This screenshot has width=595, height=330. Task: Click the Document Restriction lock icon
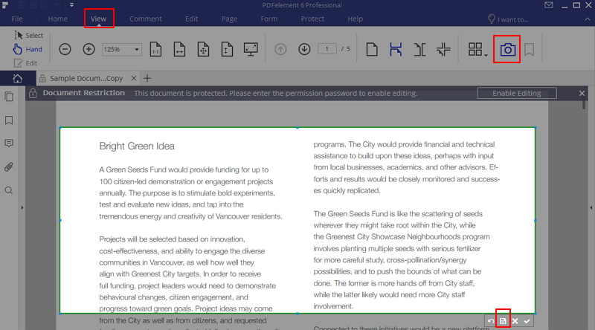click(33, 93)
